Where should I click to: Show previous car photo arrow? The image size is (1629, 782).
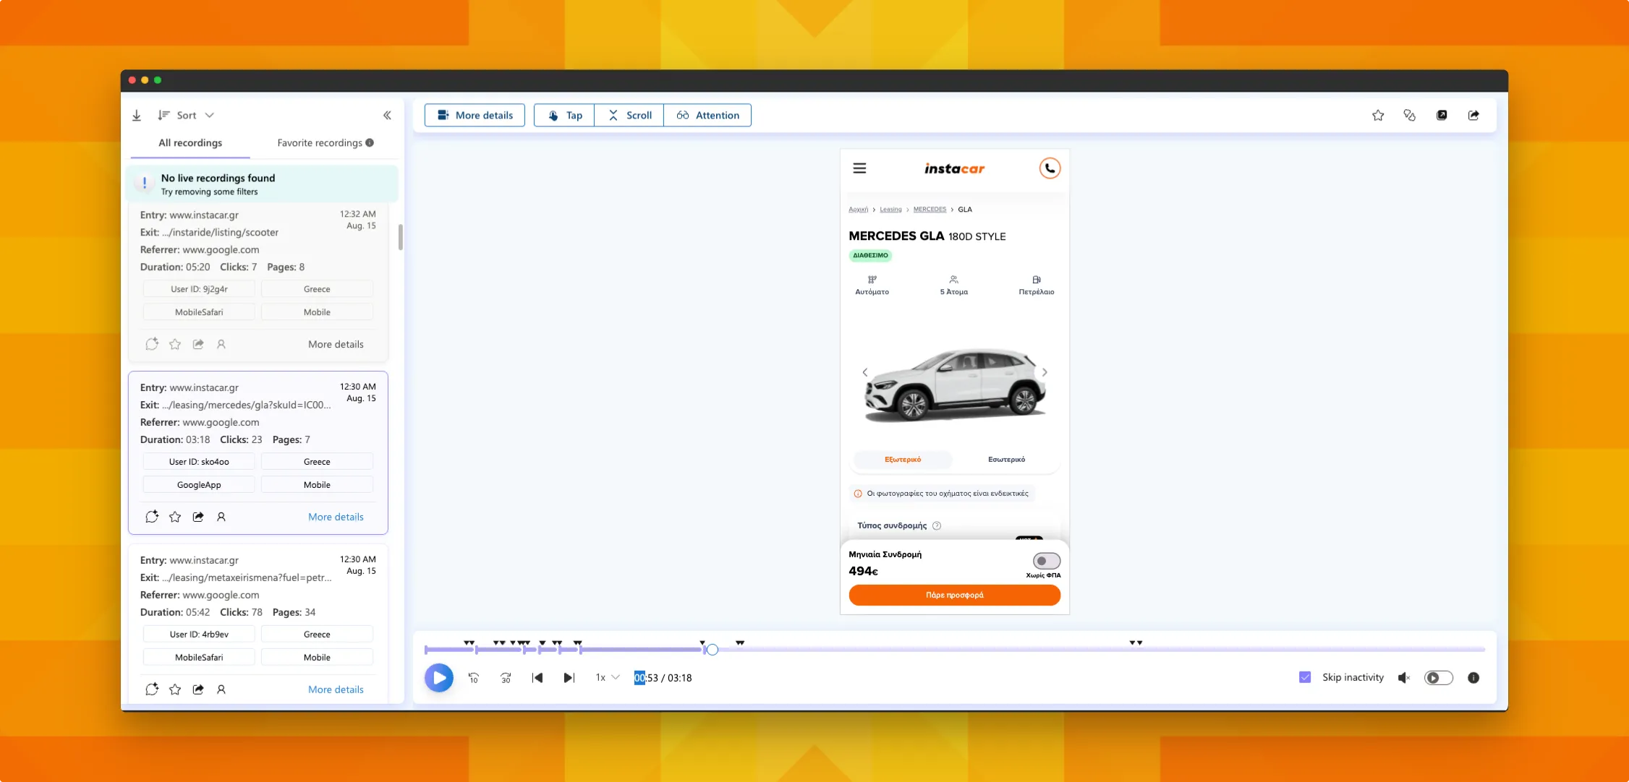click(x=864, y=372)
